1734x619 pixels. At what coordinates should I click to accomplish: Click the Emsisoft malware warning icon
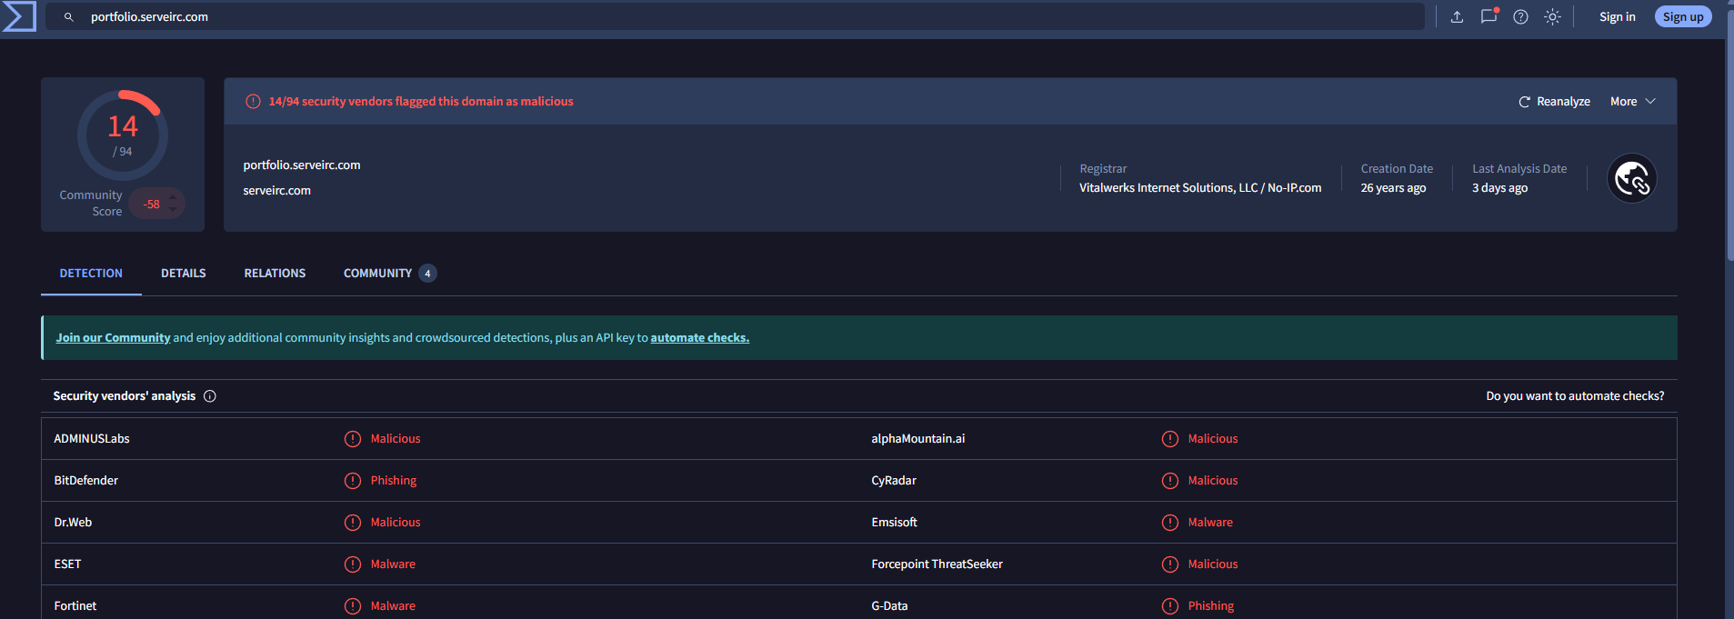[x=1170, y=522]
